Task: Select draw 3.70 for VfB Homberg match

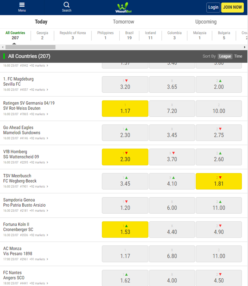Action: (x=172, y=157)
